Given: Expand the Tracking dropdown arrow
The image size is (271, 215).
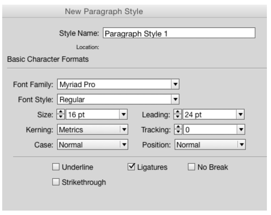Looking at the screenshot, I should click(242, 130).
